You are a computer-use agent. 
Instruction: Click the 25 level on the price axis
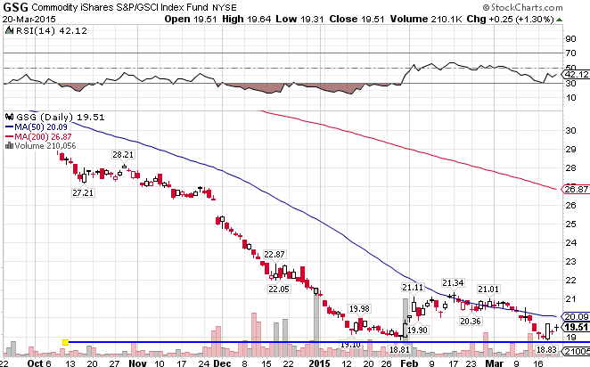click(x=570, y=224)
